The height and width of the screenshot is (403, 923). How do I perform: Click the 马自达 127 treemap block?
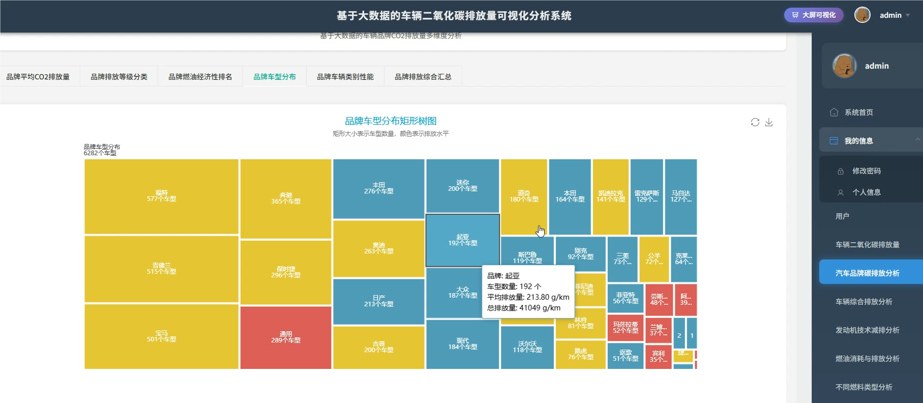pyautogui.click(x=681, y=196)
